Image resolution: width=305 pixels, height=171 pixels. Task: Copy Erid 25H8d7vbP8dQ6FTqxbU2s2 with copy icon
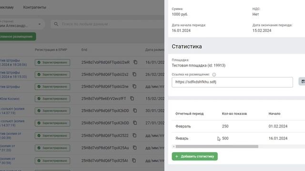(x=134, y=75)
